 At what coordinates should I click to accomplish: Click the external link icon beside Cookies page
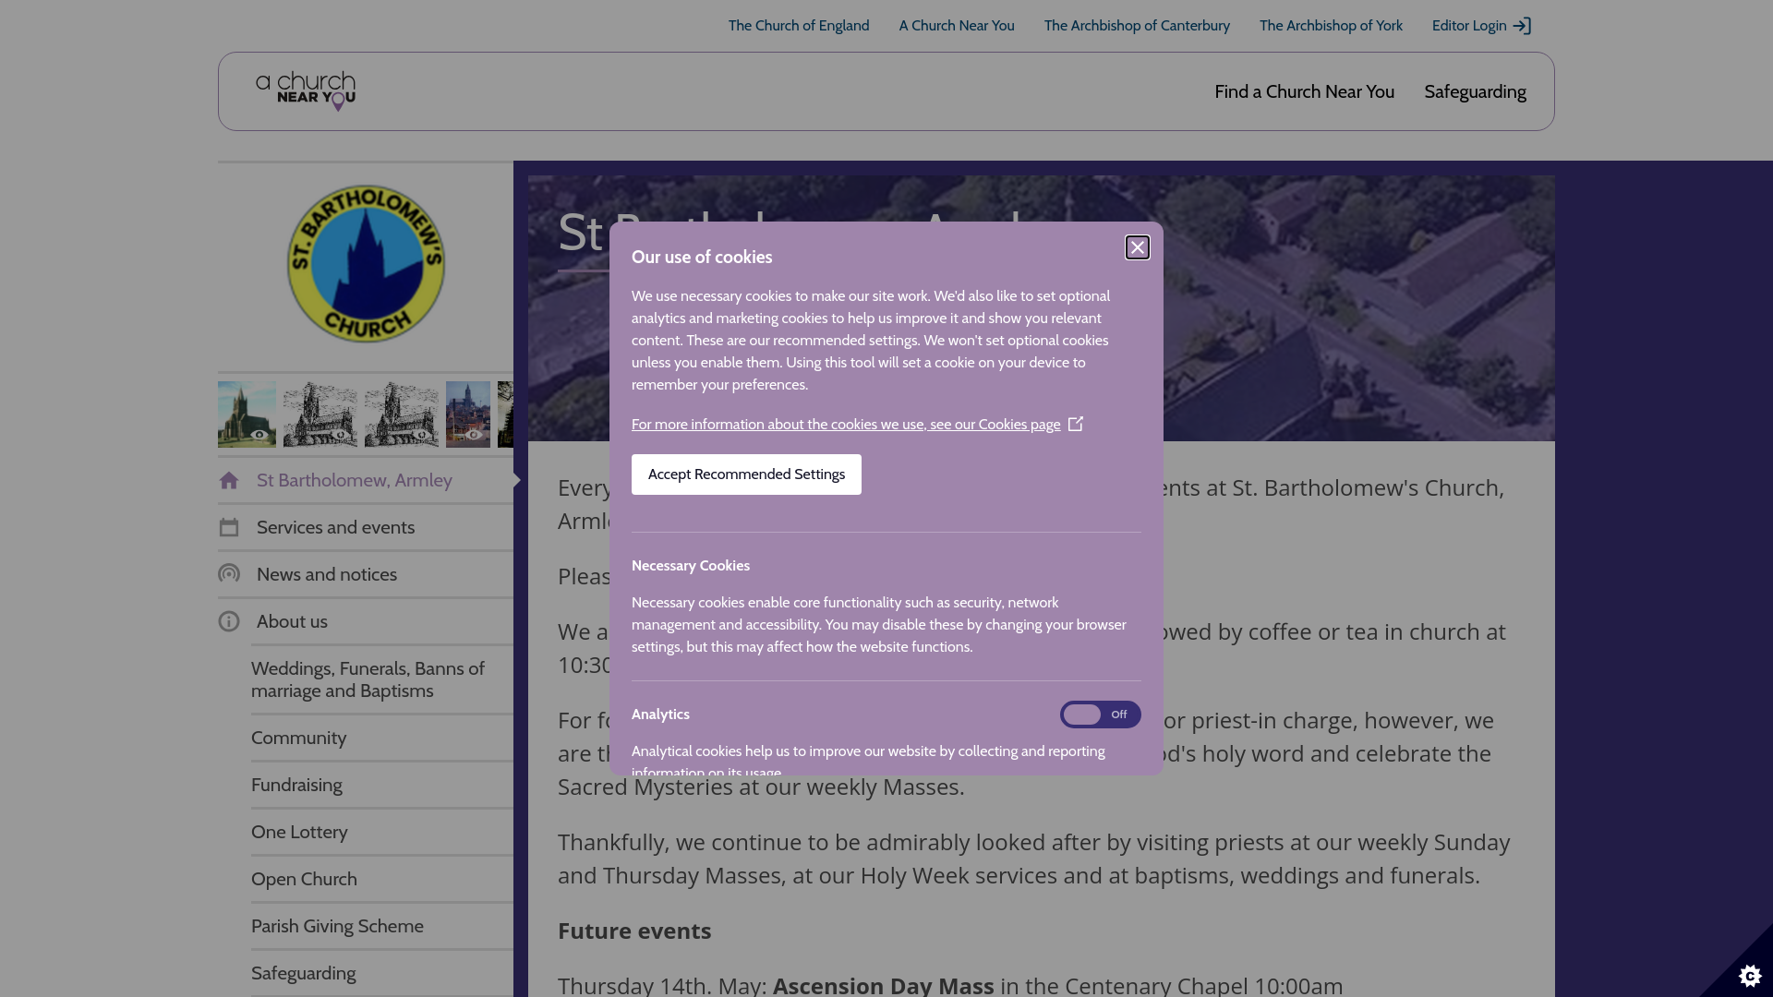(x=1076, y=424)
